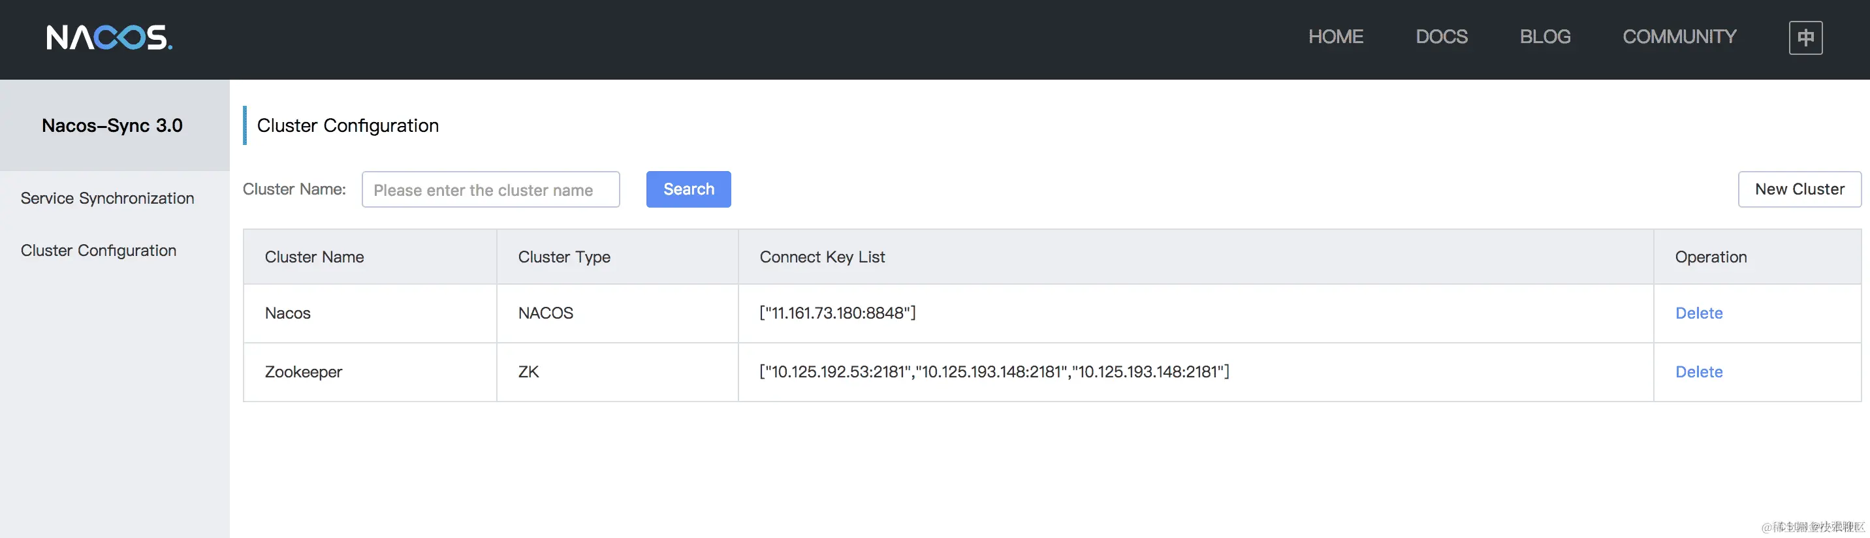Open the BLOG nav item
The image size is (1870, 538).
1545,37
